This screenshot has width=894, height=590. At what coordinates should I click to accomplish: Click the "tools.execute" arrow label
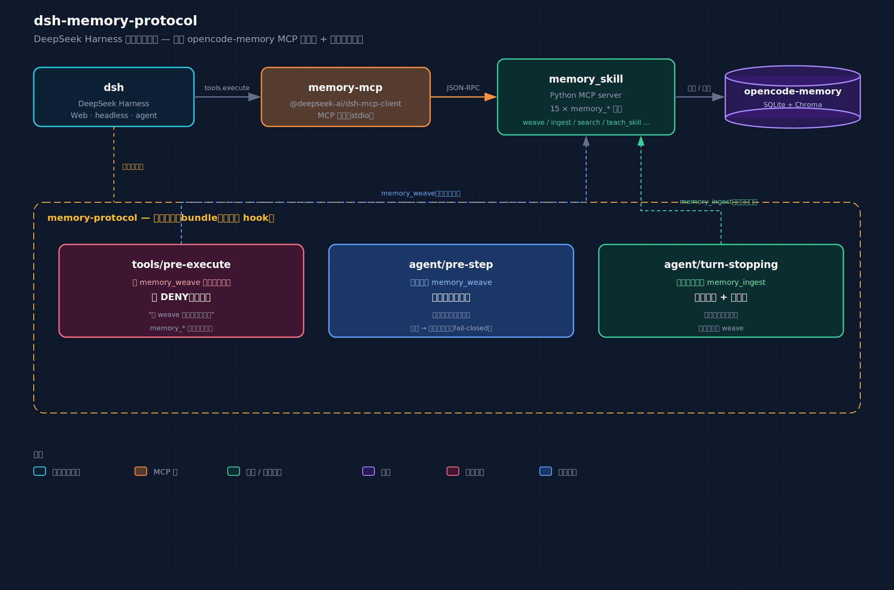227,88
